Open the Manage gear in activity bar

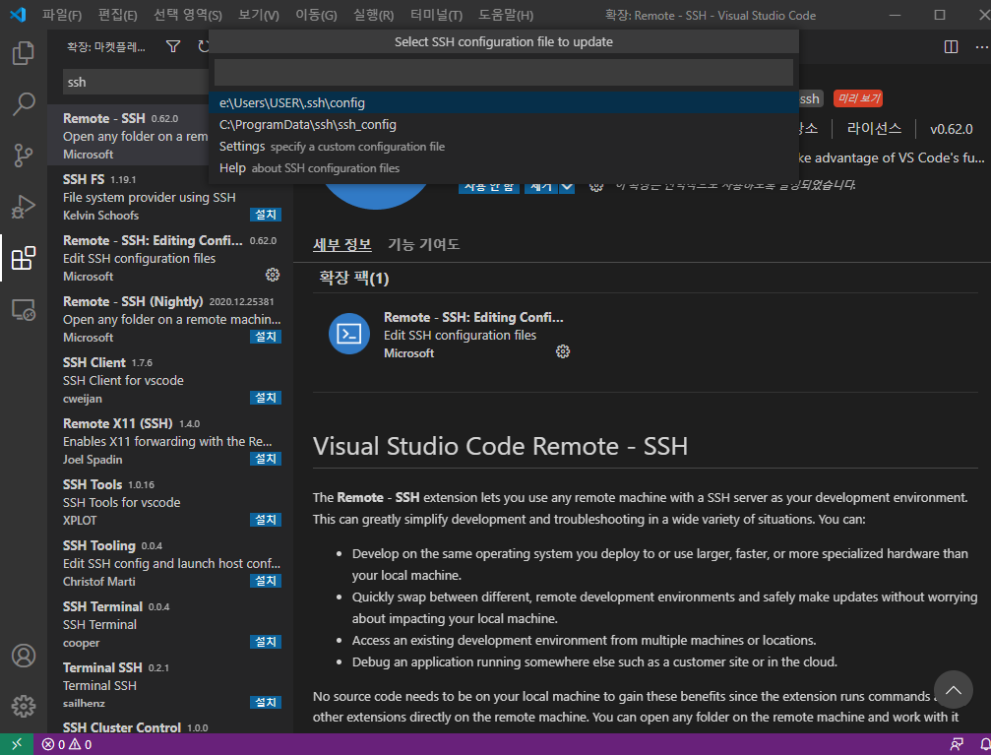[24, 707]
